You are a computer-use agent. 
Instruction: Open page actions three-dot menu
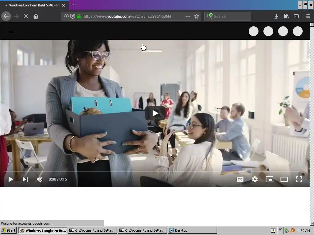tap(188, 16)
